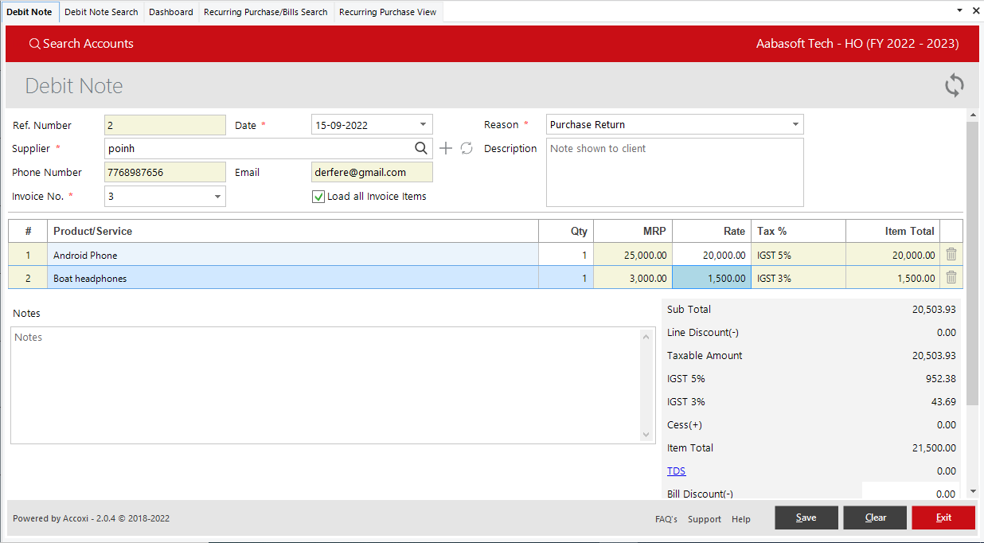Click the Notes box scroll down arrow
This screenshot has height=543, width=984.
tap(646, 434)
